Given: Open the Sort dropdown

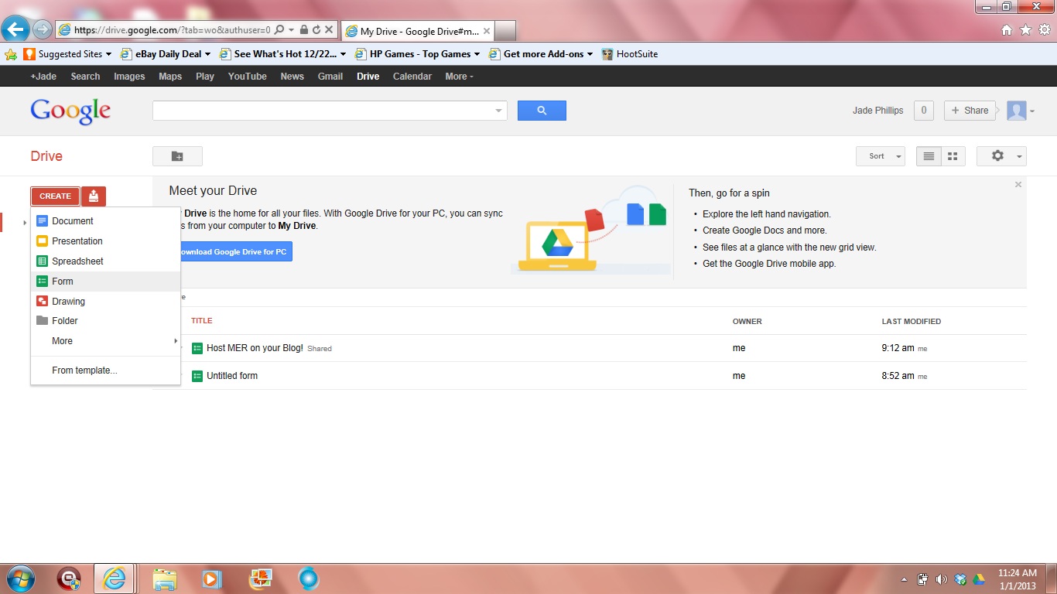Looking at the screenshot, I should pyautogui.click(x=880, y=156).
